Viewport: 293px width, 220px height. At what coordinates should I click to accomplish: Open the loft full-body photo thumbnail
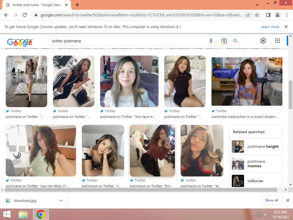point(26,81)
